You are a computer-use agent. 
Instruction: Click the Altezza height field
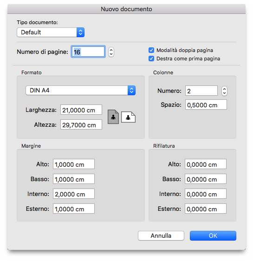(81, 124)
